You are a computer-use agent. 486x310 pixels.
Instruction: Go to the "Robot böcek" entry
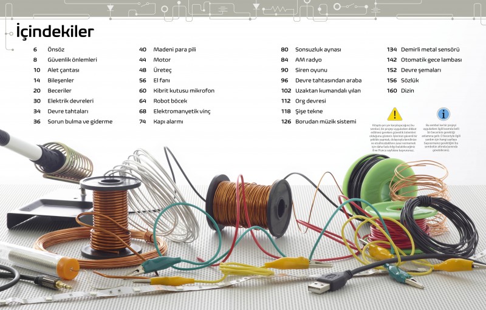pyautogui.click(x=170, y=101)
